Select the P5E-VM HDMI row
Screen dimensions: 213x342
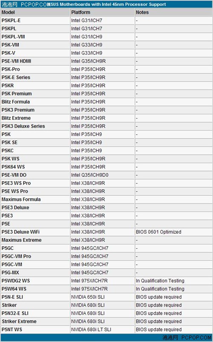[x=106, y=61]
